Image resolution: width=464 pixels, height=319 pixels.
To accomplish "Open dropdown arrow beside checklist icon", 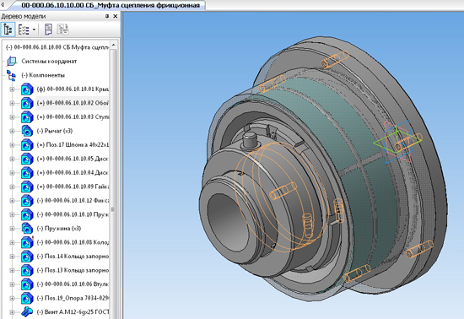I will coord(34,30).
